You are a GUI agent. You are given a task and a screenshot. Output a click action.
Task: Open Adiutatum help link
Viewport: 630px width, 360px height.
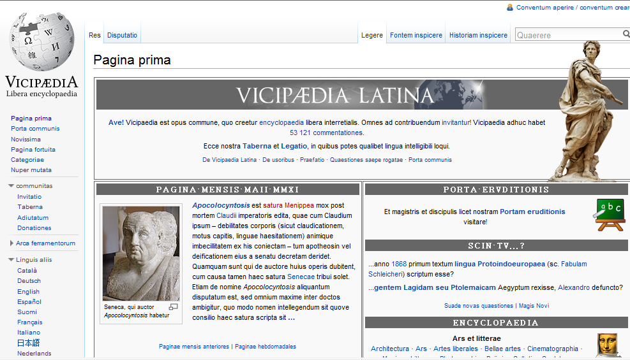coord(33,218)
